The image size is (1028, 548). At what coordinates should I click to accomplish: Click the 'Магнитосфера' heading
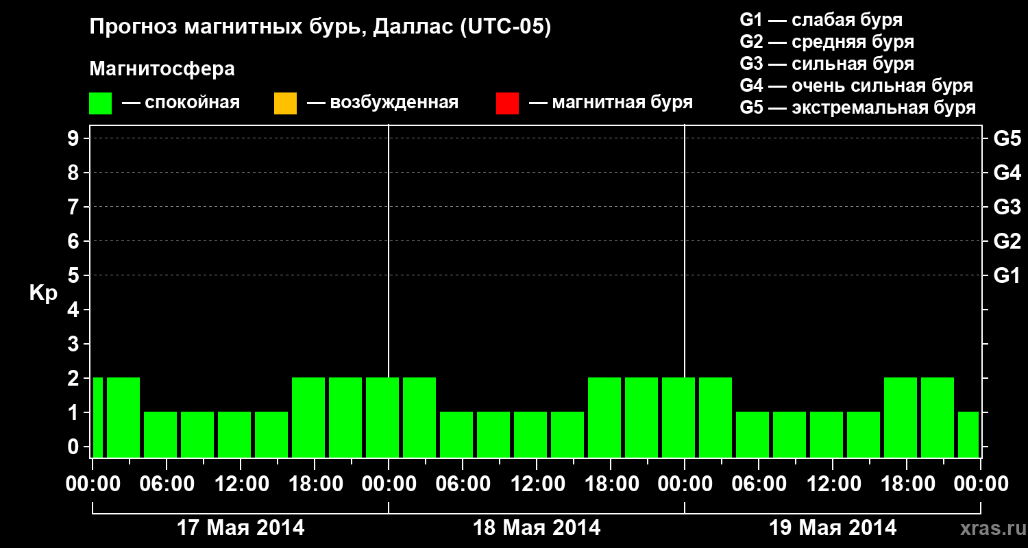(x=162, y=69)
